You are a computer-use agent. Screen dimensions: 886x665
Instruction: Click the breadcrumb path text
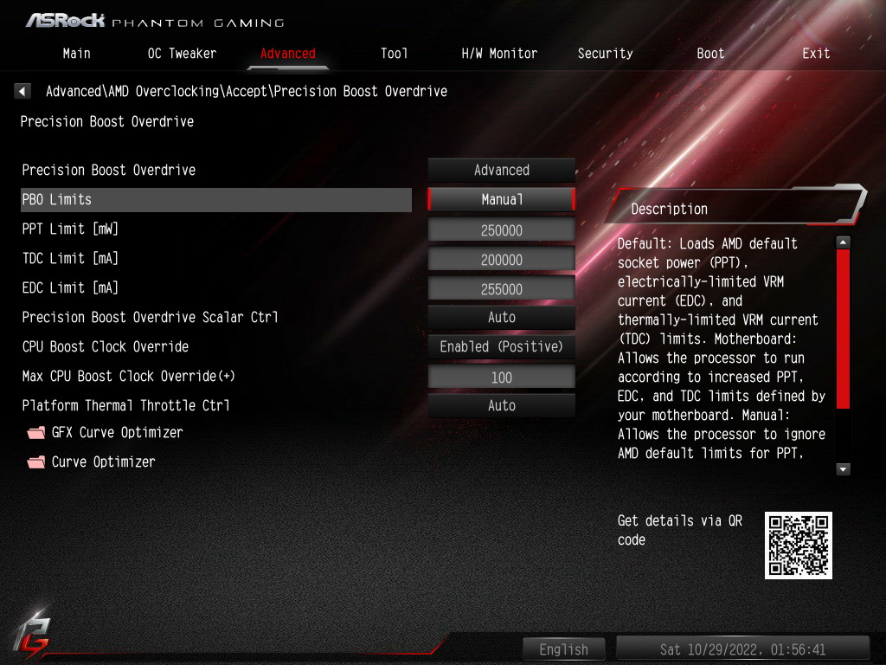247,91
